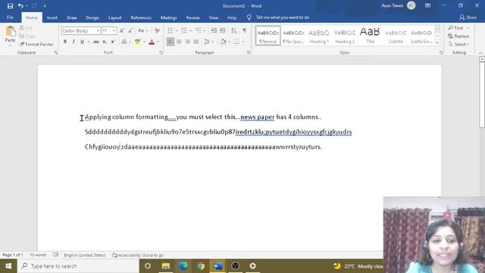Switch to the Mailings tab
Image resolution: width=485 pixels, height=273 pixels.
[x=168, y=17]
